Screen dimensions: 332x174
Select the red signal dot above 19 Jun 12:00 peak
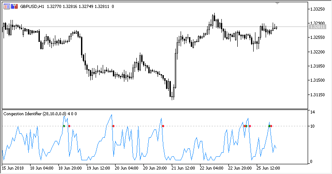113,126
